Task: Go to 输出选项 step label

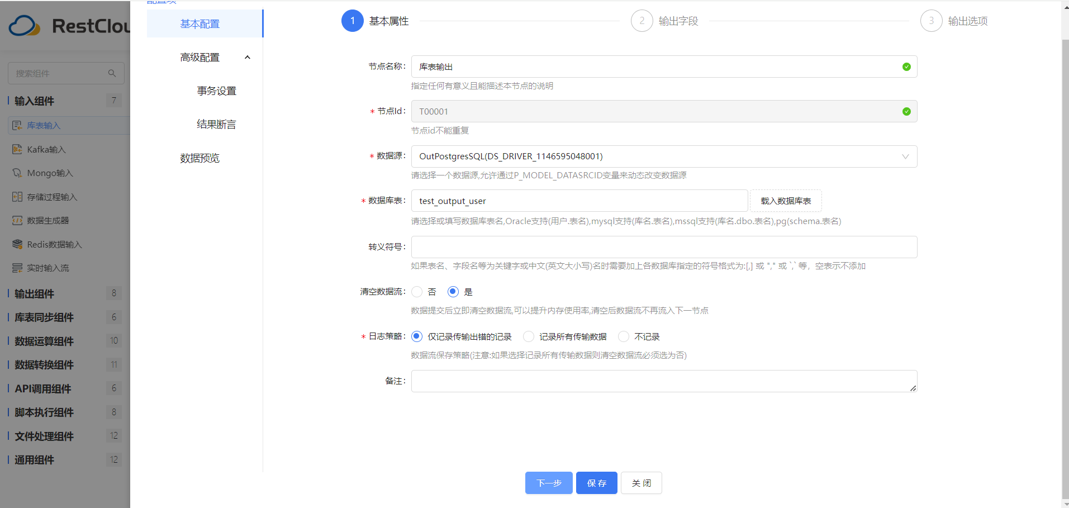Action: pyautogui.click(x=968, y=21)
